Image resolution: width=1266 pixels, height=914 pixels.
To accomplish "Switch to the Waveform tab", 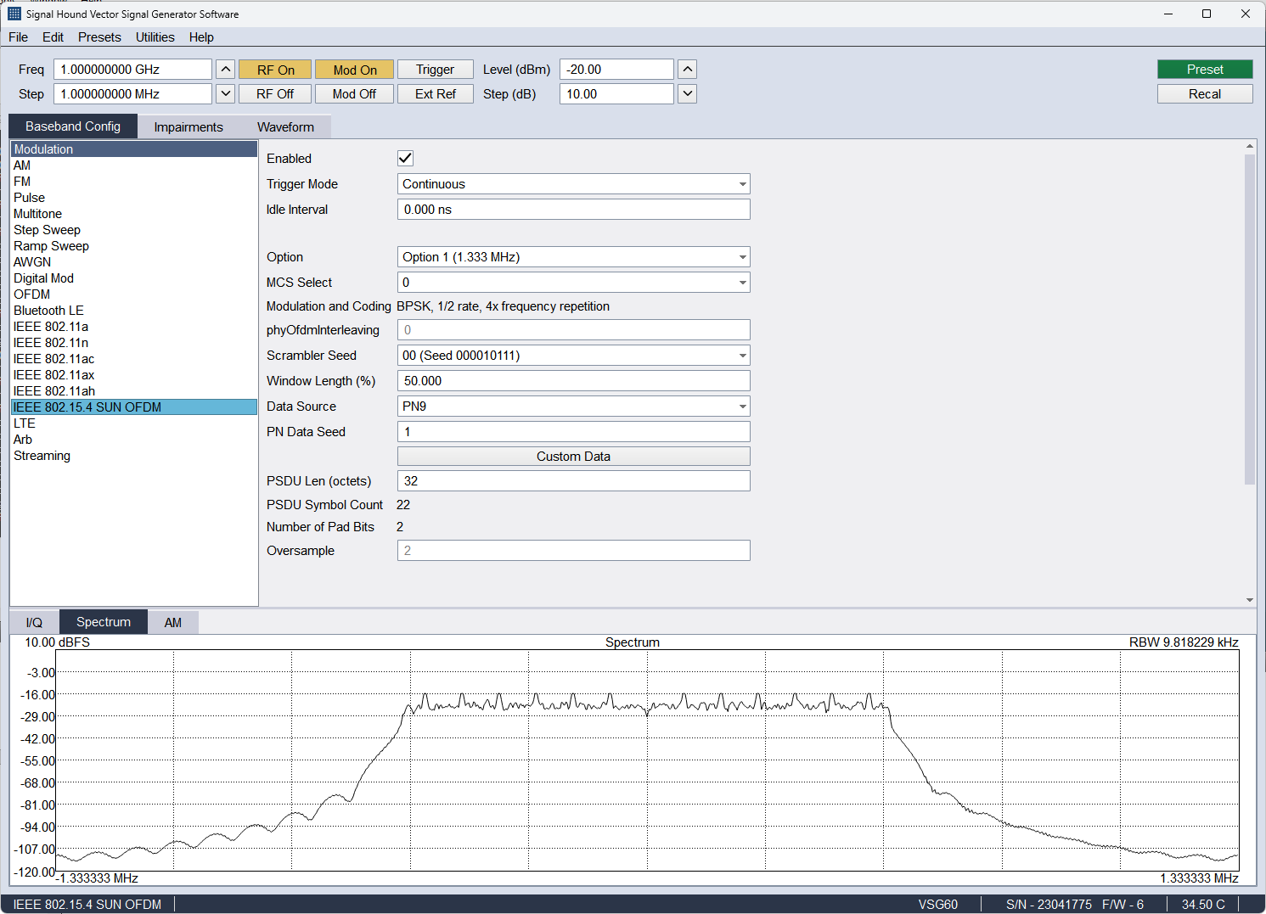I will [285, 127].
